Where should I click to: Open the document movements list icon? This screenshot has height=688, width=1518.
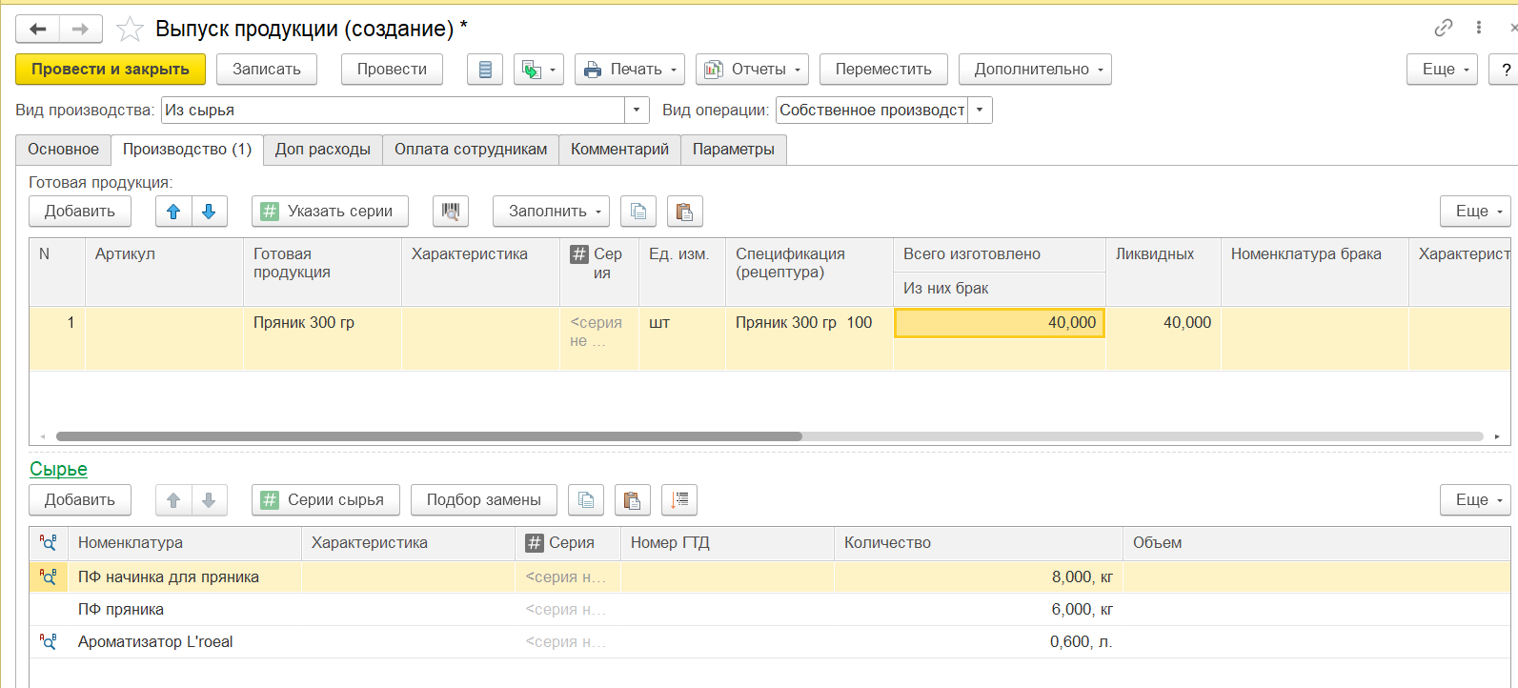[485, 70]
